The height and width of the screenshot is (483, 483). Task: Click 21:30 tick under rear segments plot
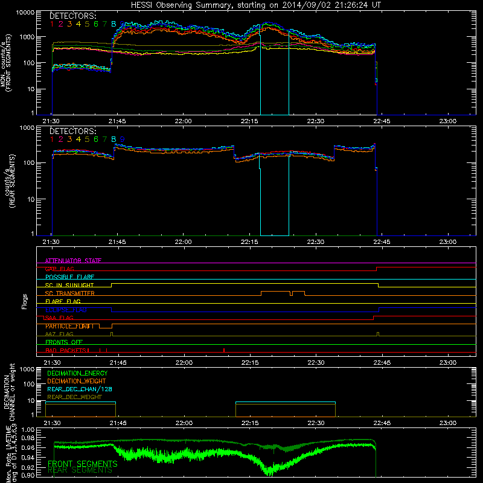51,242
